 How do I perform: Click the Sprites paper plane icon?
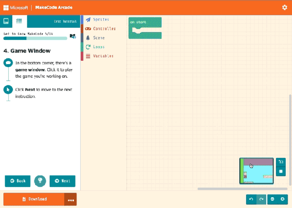pyautogui.click(x=88, y=19)
